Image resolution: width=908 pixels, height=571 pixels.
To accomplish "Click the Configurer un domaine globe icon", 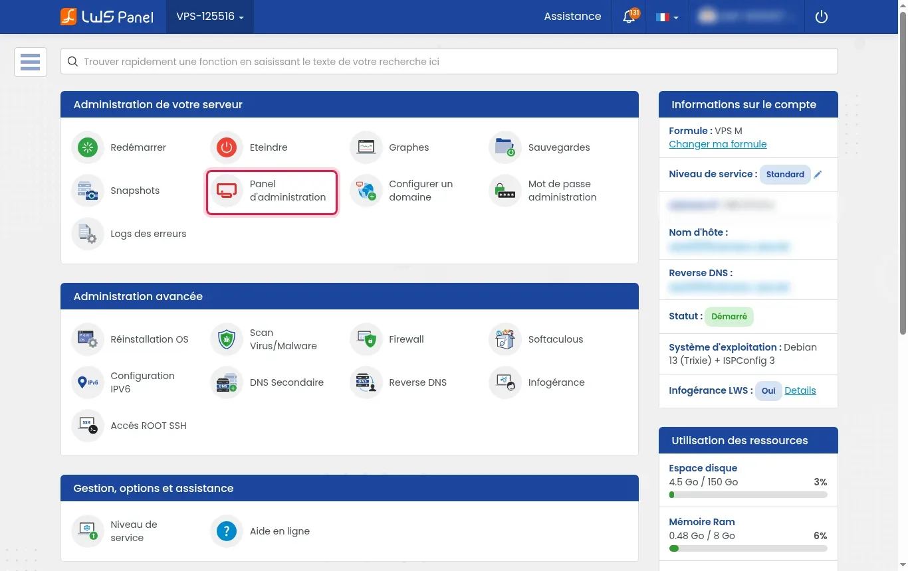I will click(366, 191).
